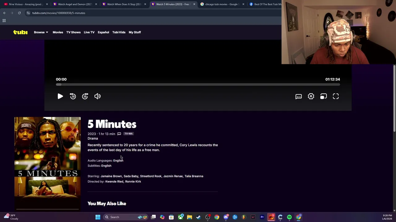Open Spotify from the taskbar

[289, 217]
